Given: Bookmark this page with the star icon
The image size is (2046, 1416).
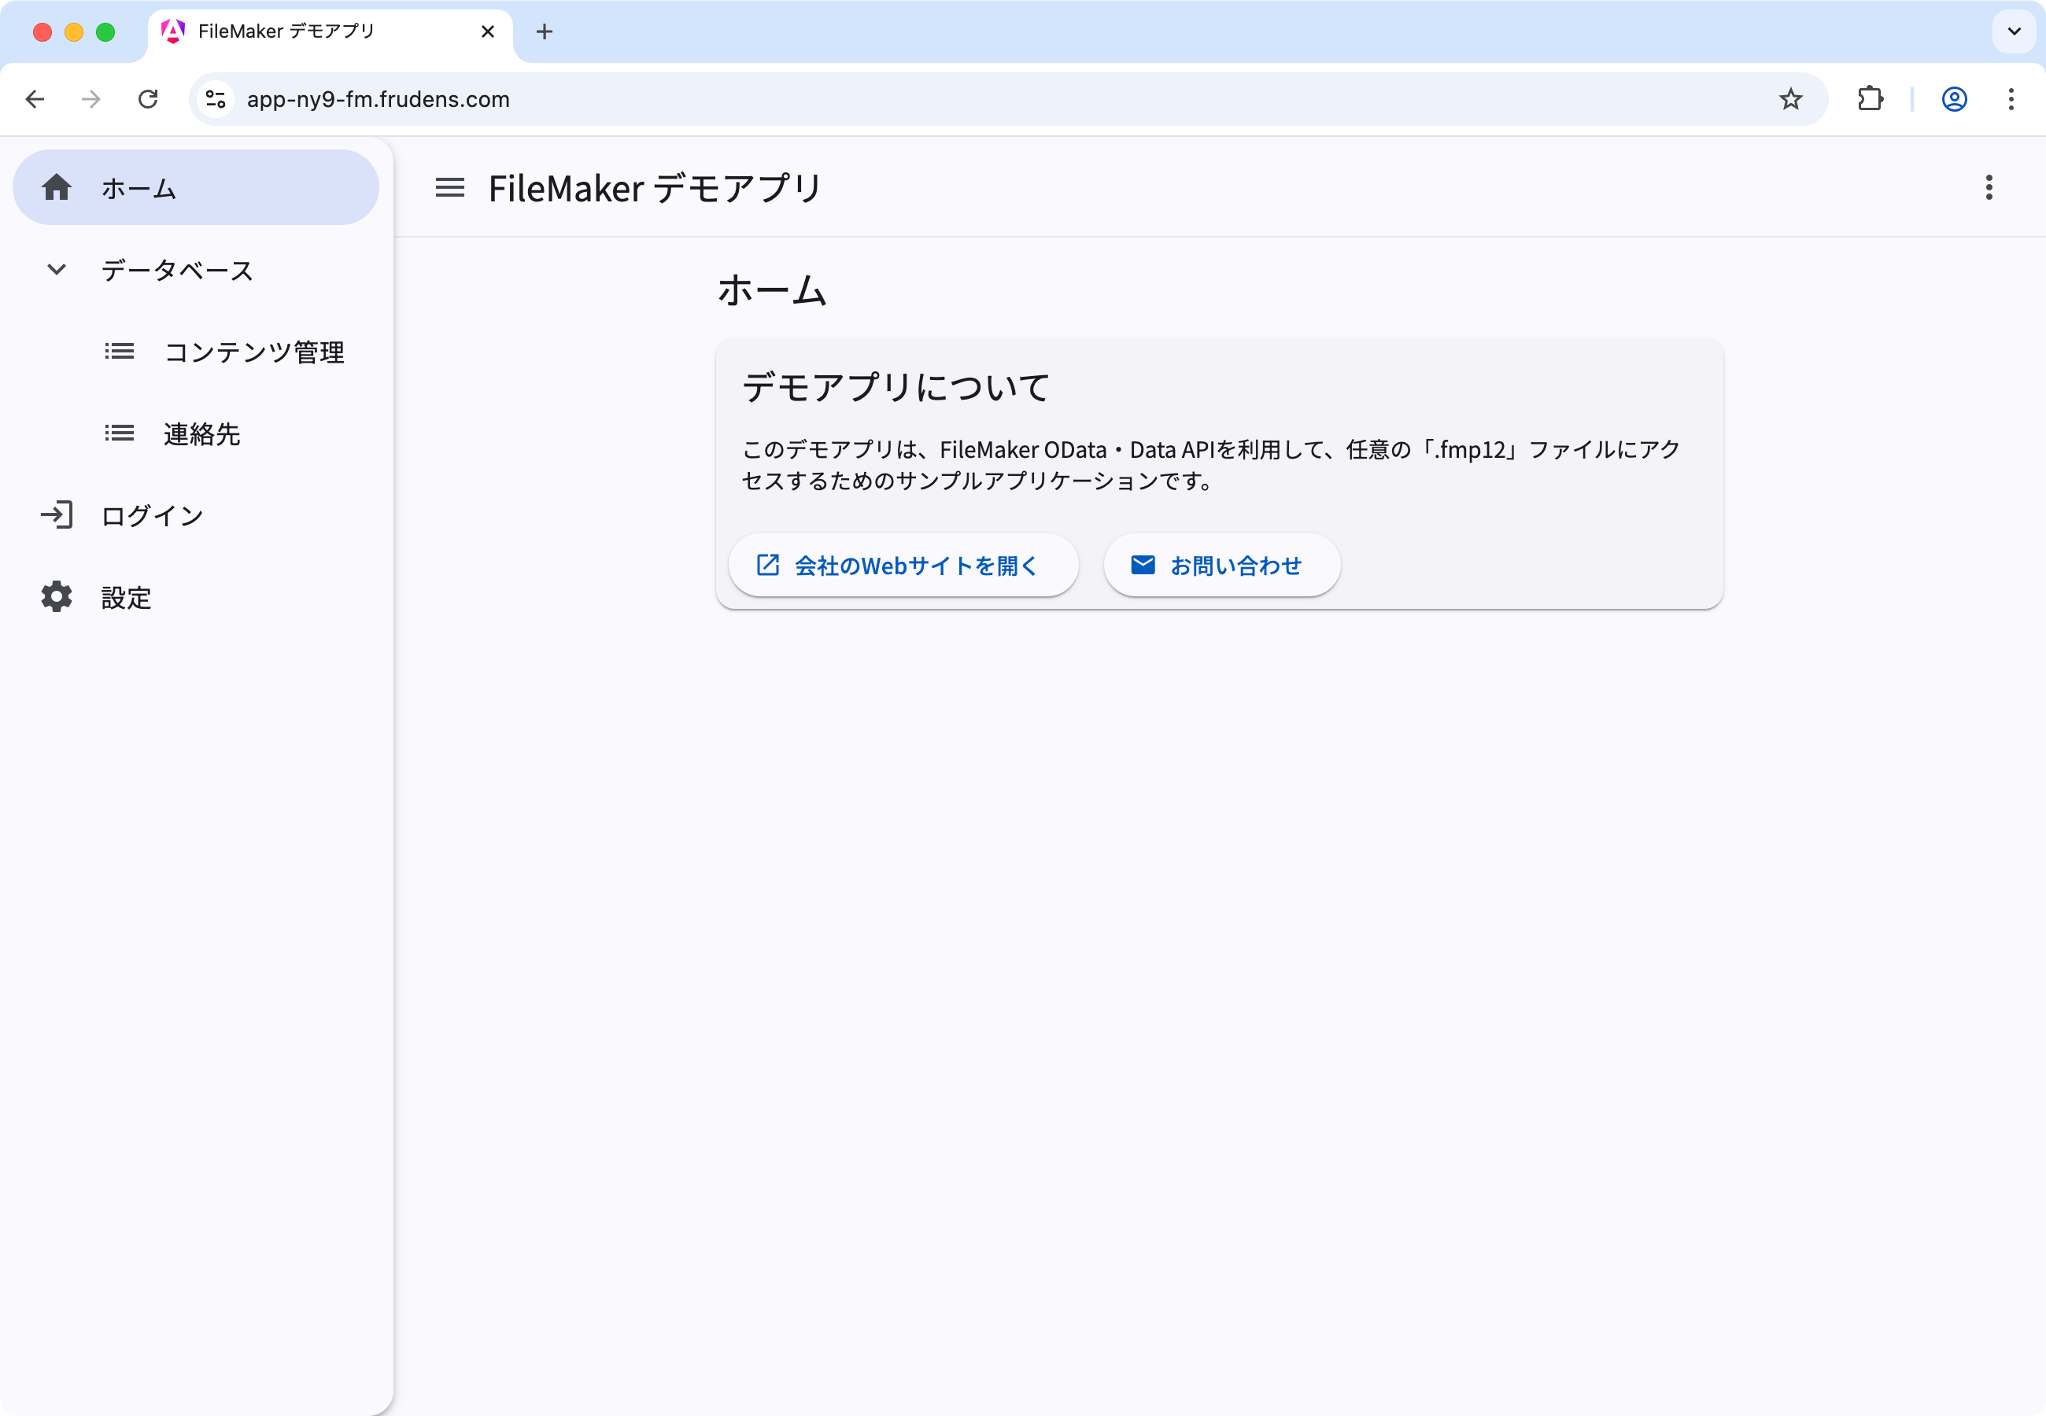Looking at the screenshot, I should [x=1790, y=99].
